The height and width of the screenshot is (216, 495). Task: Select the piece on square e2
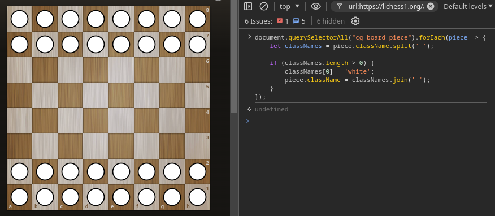pos(121,171)
